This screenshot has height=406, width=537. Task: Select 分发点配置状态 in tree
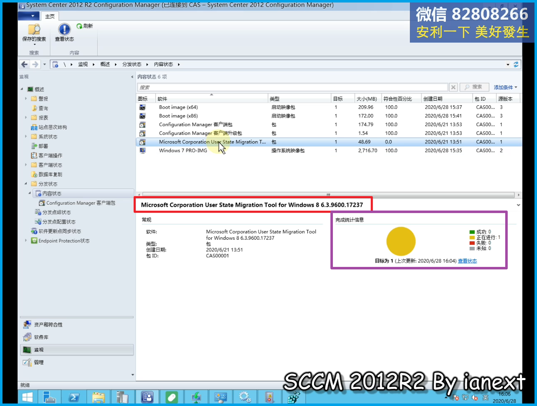pyautogui.click(x=55, y=222)
